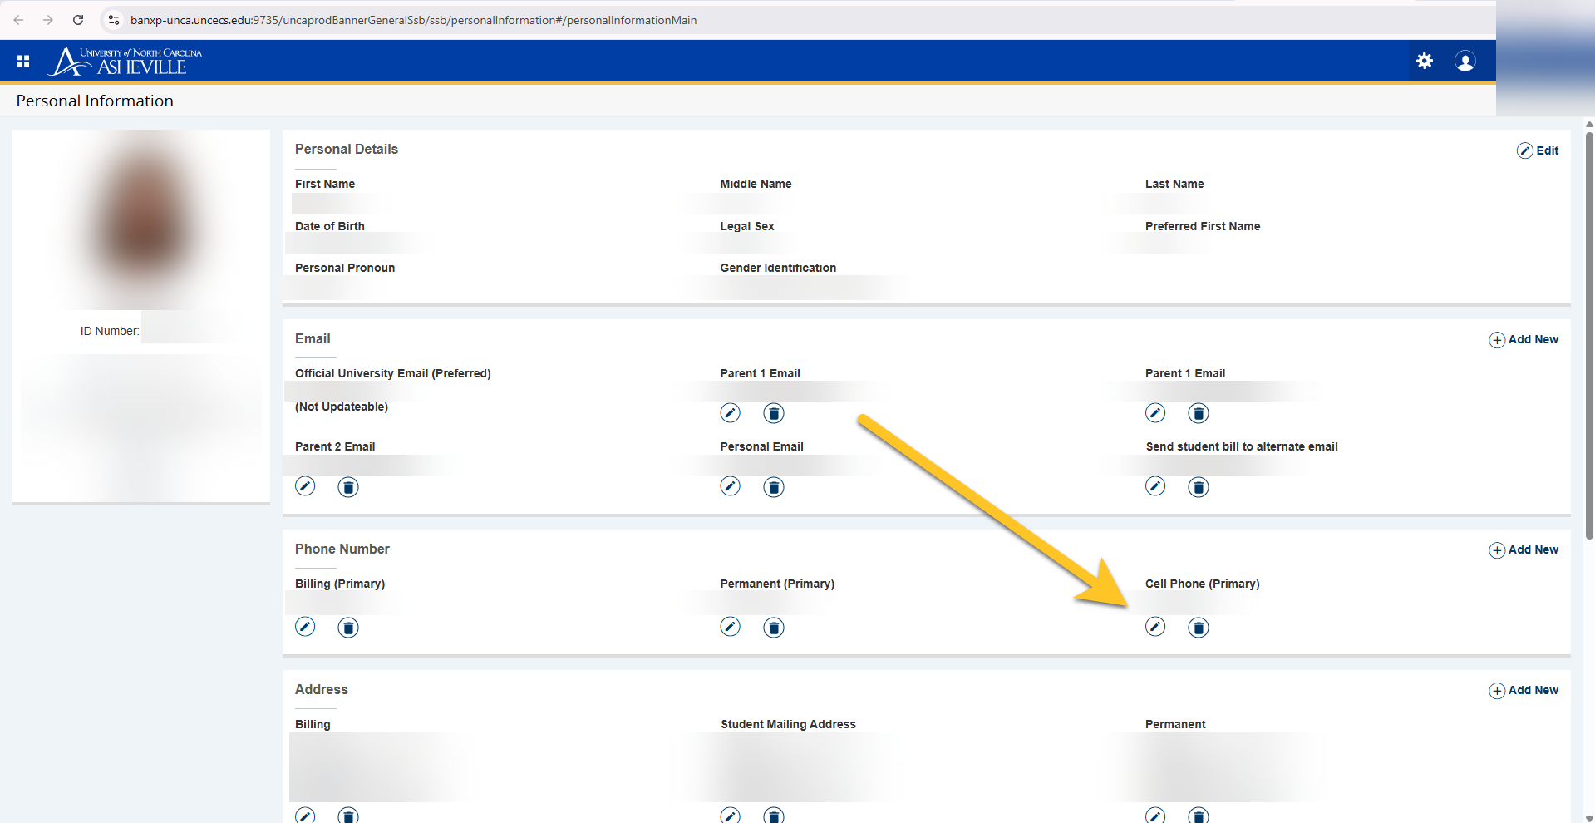
Task: Go back using browser back arrow
Action: (18, 20)
